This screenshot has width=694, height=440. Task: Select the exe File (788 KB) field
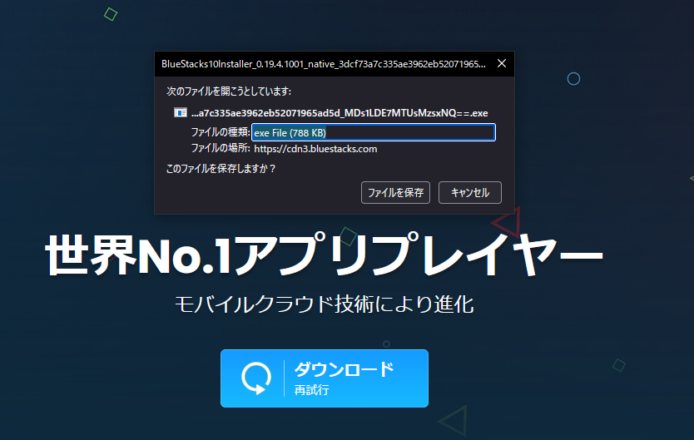coord(373,132)
